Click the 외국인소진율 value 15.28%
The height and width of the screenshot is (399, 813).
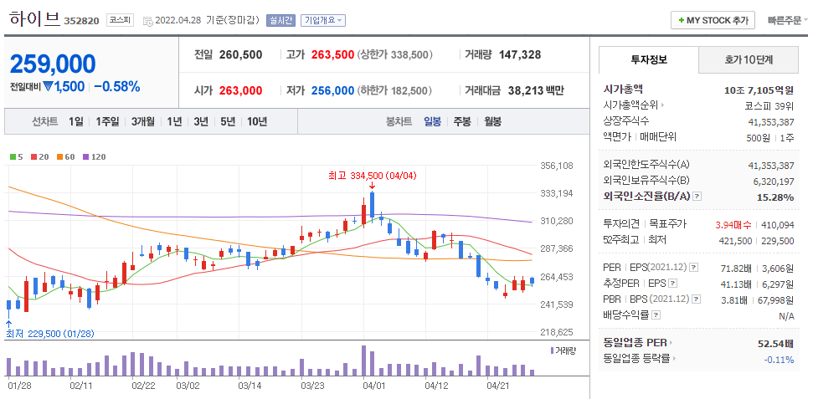pyautogui.click(x=775, y=197)
